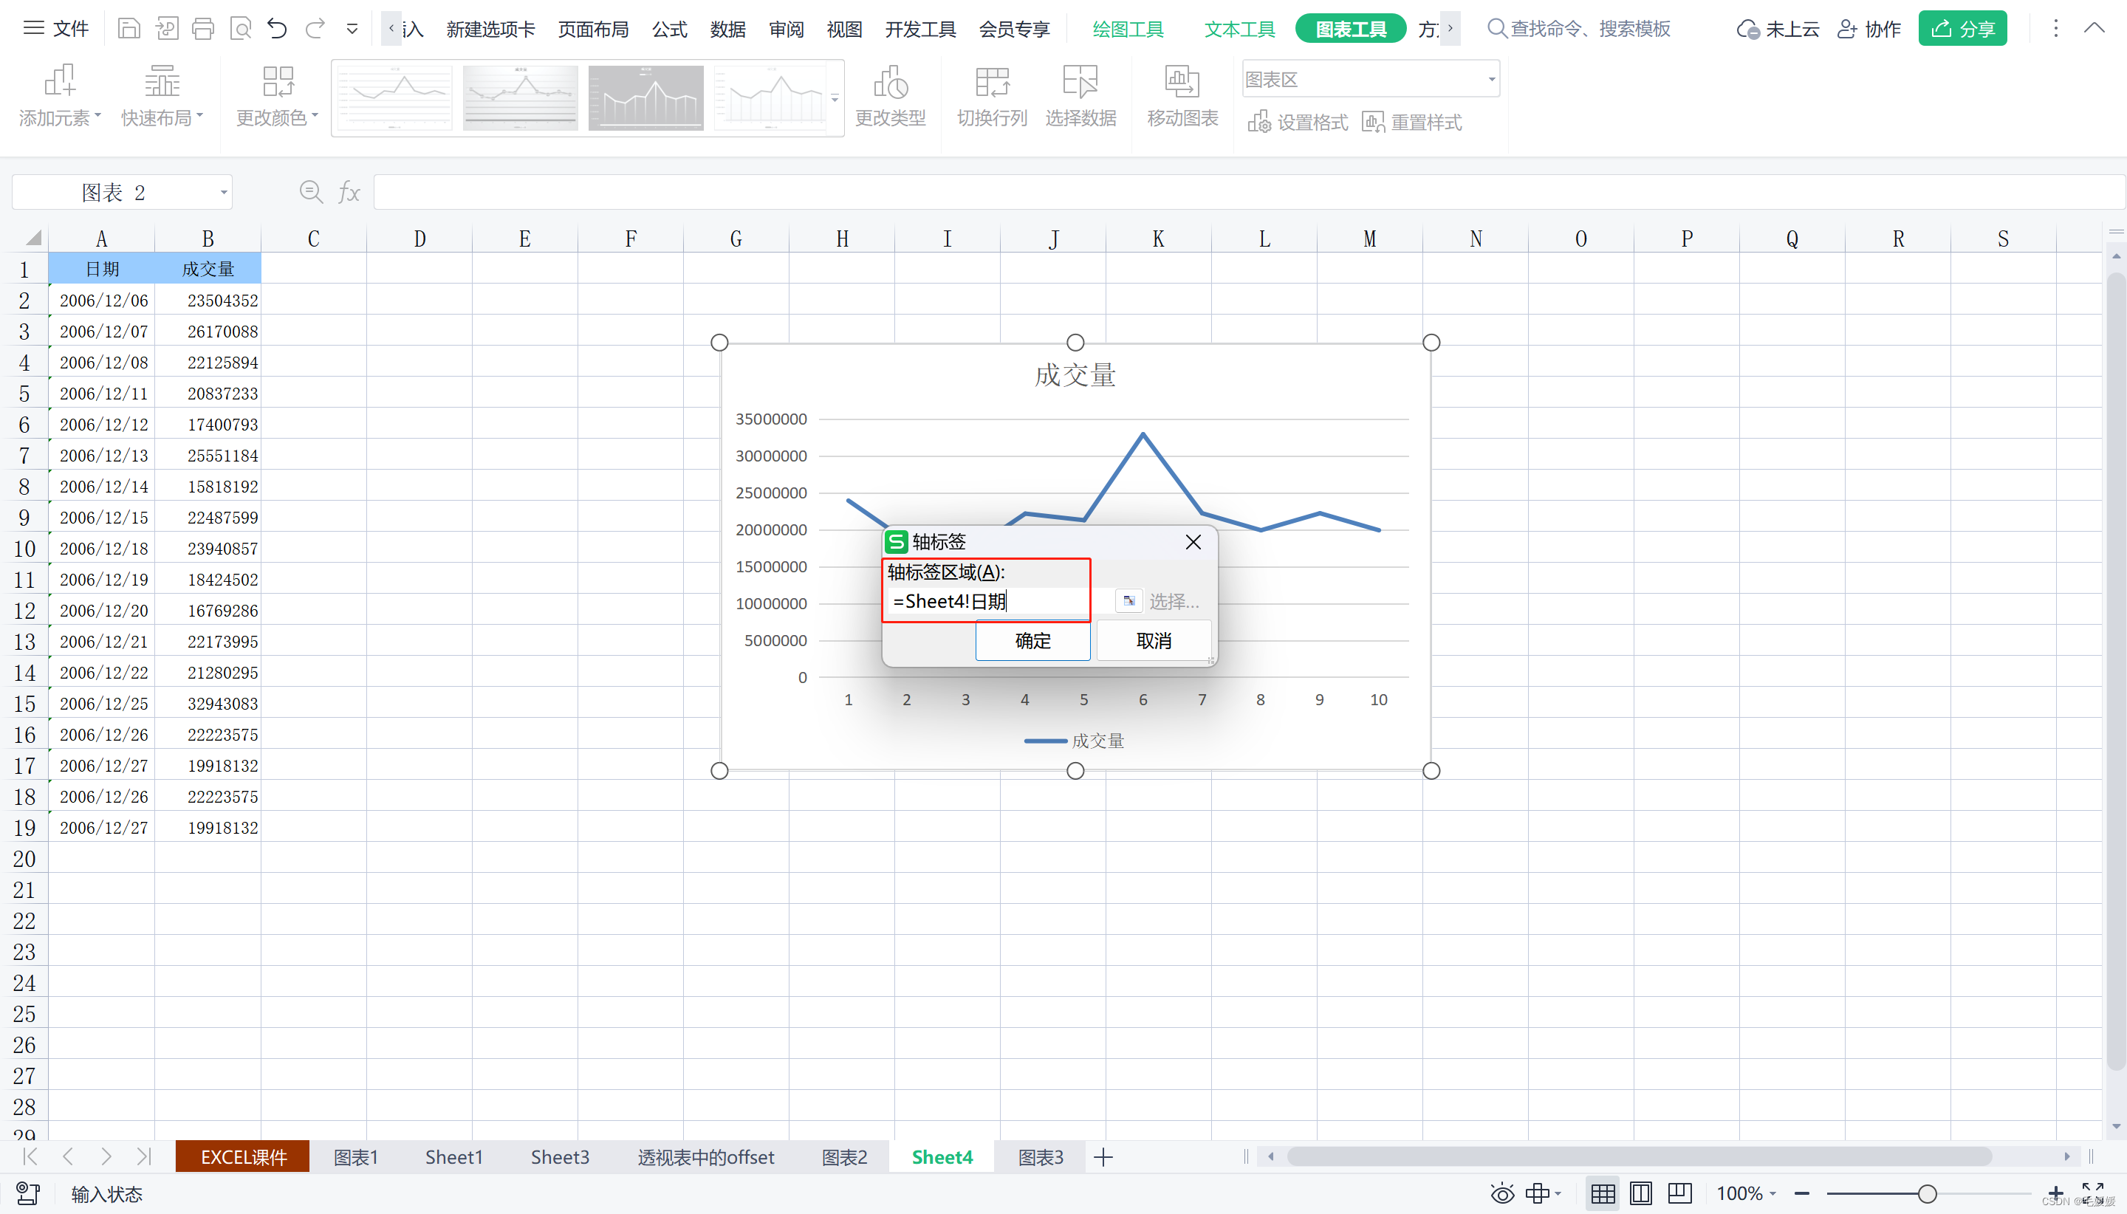The width and height of the screenshot is (2127, 1214).
Task: Open the 快速布局 dropdown
Action: tap(162, 96)
